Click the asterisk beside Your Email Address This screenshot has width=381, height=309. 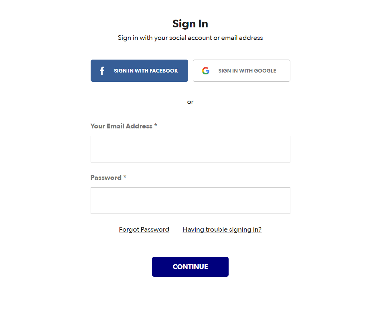pos(155,126)
